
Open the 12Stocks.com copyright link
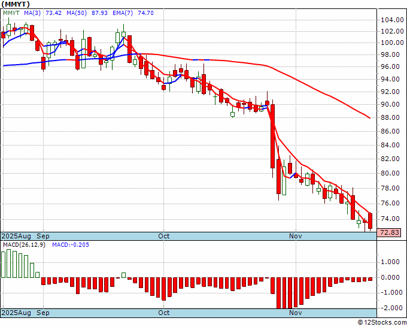pyautogui.click(x=382, y=323)
